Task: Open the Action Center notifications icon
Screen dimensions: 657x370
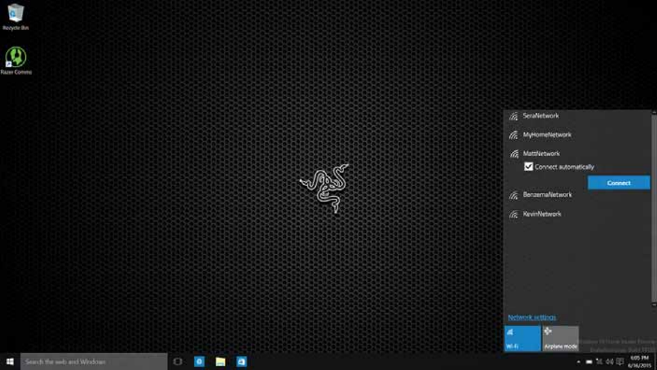Action: tap(620, 362)
